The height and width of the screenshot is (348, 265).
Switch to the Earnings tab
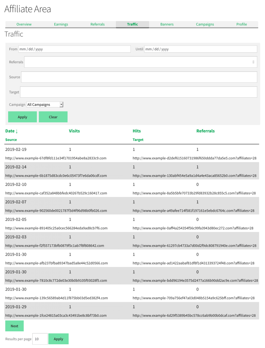pos(61,24)
